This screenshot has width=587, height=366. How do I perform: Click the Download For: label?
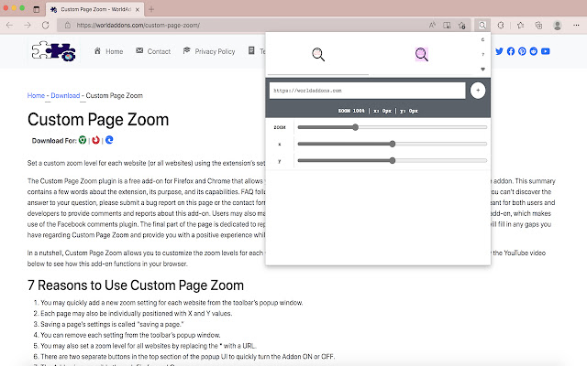pos(54,141)
